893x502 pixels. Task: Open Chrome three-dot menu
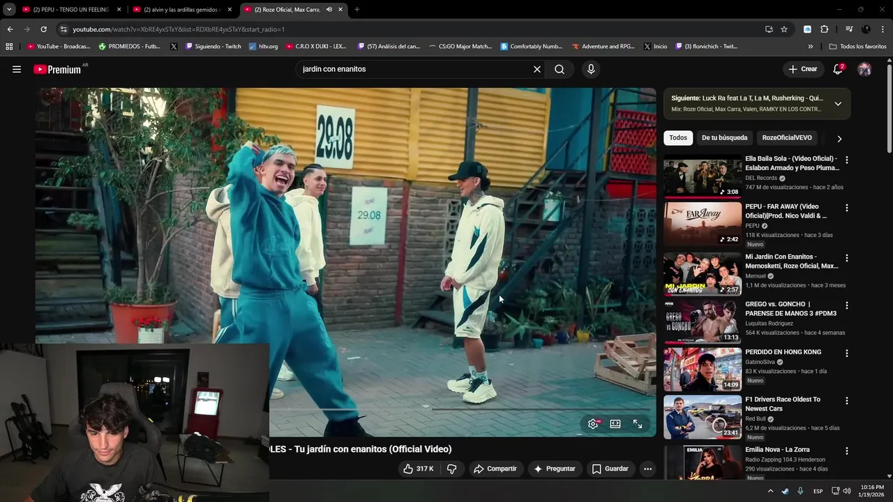[883, 29]
